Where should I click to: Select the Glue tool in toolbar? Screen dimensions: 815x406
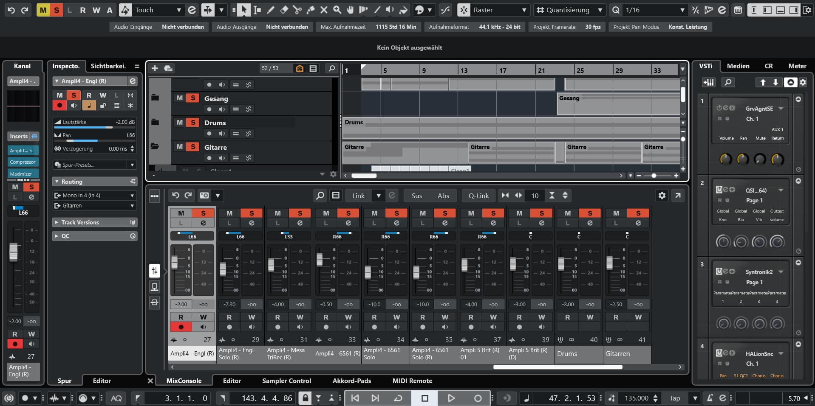tap(311, 10)
